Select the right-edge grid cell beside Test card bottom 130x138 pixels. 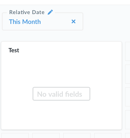(x=128, y=120)
